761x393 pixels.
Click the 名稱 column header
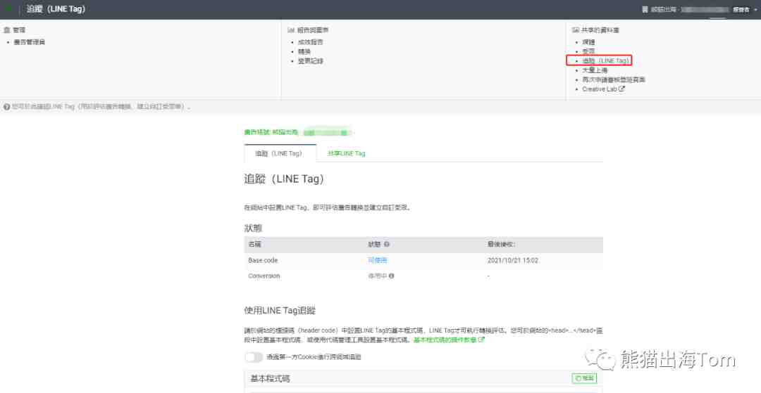[254, 245]
